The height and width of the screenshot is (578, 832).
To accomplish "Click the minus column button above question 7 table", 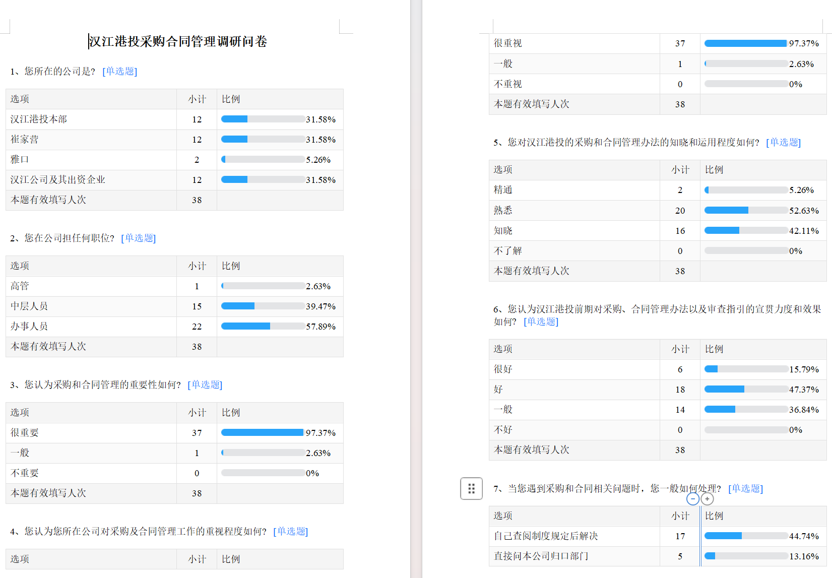I will point(693,499).
